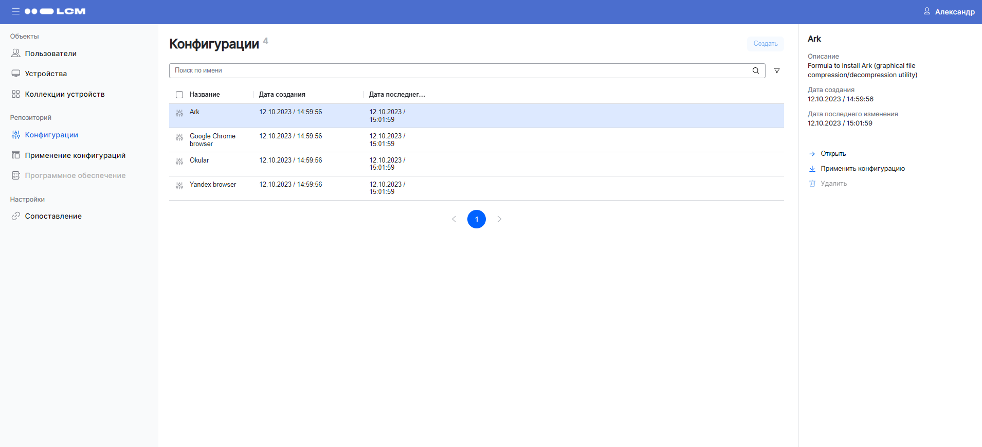Image resolution: width=982 pixels, height=447 pixels.
Task: Click the LCM logo
Action: (55, 11)
